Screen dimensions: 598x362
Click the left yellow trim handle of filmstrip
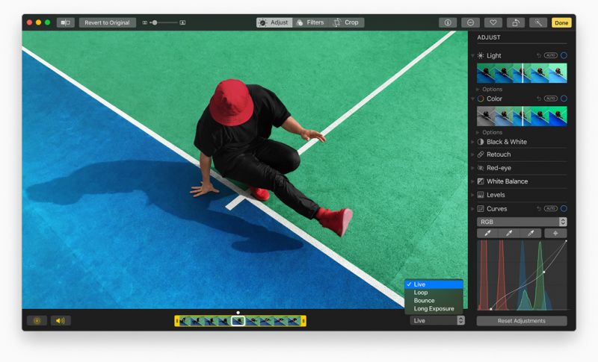pos(177,321)
